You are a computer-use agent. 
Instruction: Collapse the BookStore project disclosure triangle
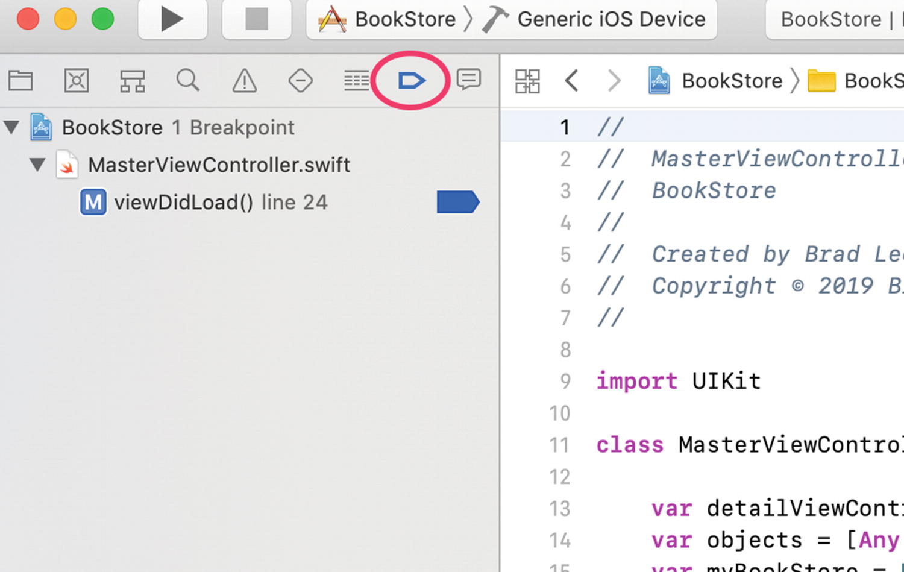(x=11, y=127)
